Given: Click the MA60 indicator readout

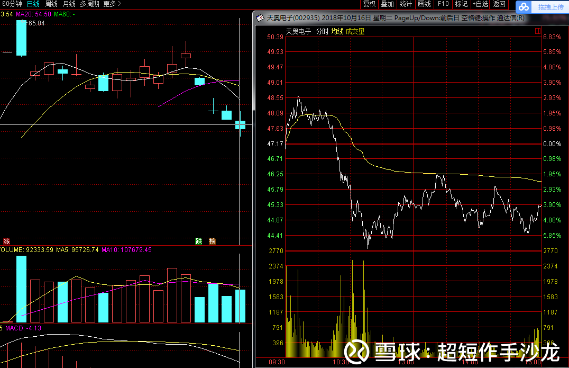Looking at the screenshot, I should [x=64, y=14].
